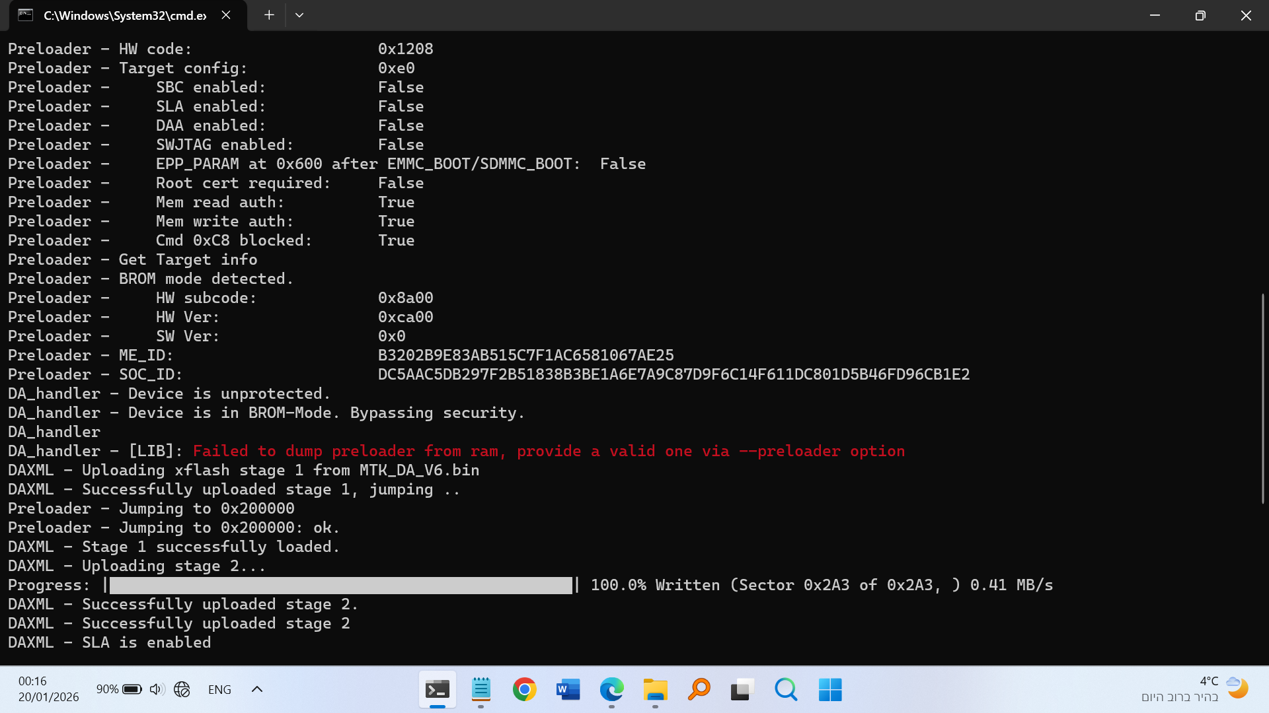The image size is (1269, 713).
Task: Expand the new tab profile dropdown
Action: pyautogui.click(x=299, y=15)
